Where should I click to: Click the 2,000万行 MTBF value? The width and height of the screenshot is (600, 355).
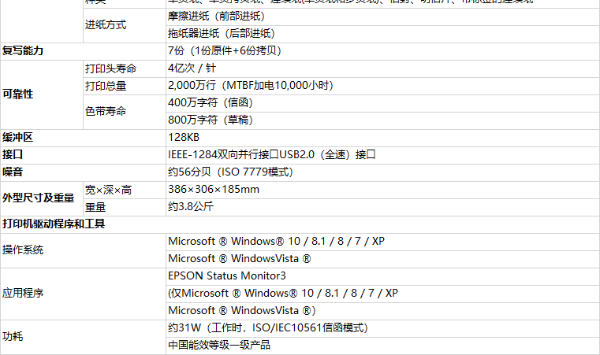251,86
